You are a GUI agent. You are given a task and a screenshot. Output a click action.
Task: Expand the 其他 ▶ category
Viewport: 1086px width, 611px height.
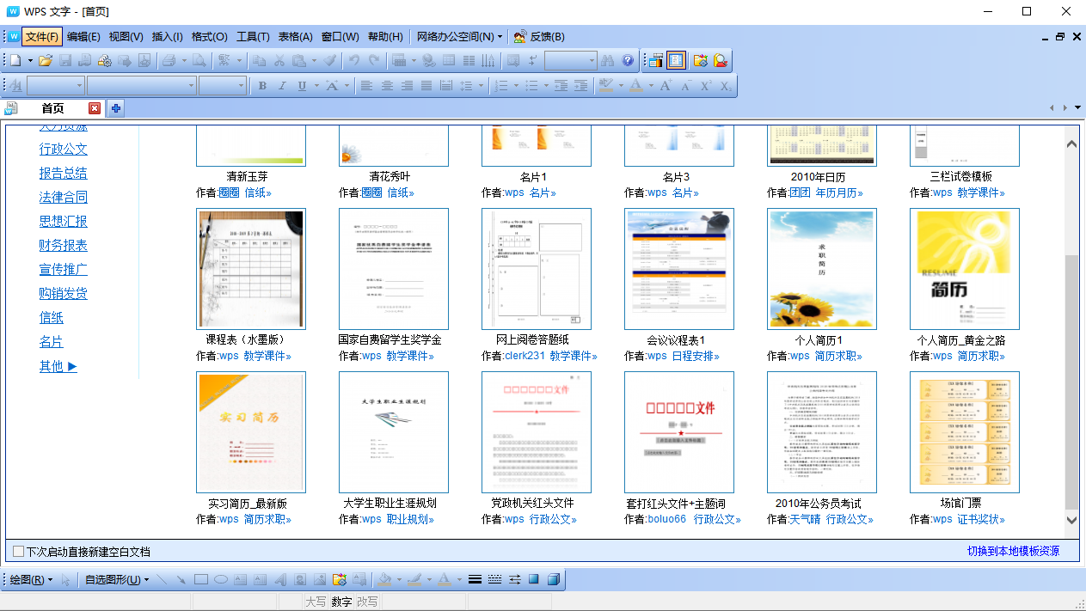coord(58,366)
